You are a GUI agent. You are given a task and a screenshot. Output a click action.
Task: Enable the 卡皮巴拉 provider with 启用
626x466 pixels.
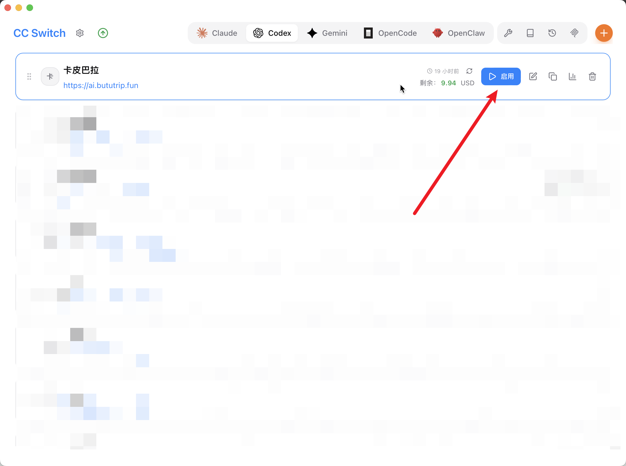[501, 76]
